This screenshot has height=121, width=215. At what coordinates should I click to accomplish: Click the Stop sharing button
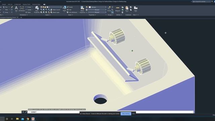(126, 114)
